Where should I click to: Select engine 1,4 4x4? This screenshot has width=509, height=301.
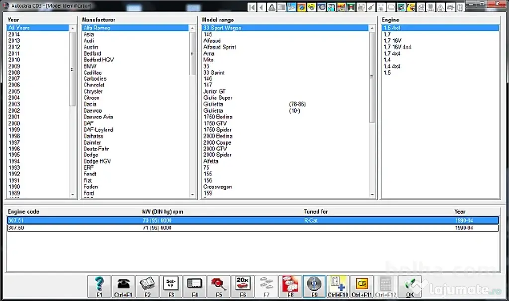[x=440, y=66]
